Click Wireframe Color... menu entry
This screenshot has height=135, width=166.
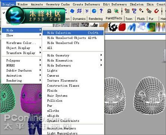pos(21,43)
